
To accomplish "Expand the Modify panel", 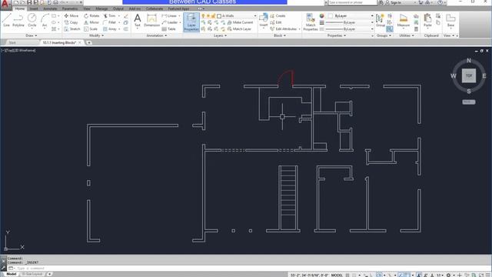I will (x=96, y=35).
